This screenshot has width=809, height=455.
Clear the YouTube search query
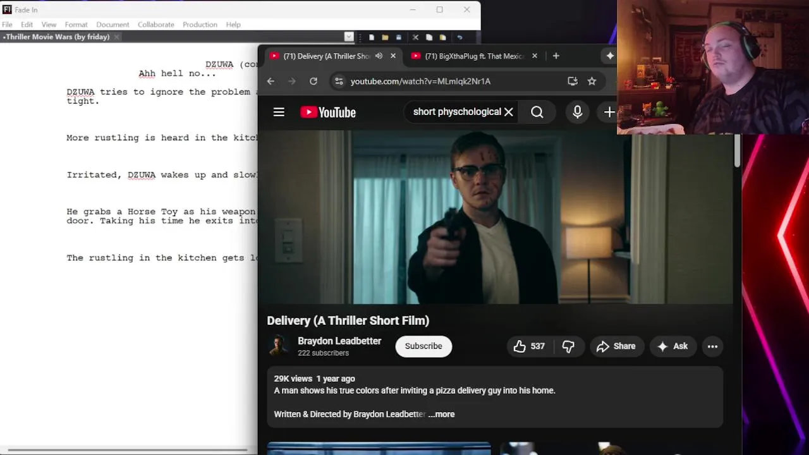click(x=508, y=112)
